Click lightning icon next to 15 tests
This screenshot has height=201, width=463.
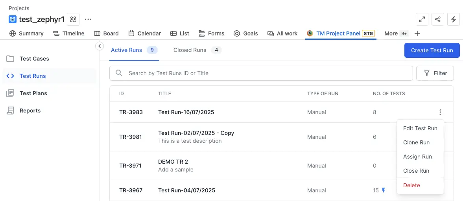(x=384, y=190)
